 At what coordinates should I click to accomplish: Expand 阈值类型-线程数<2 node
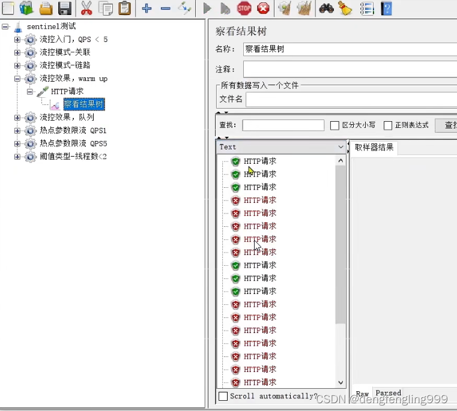(x=17, y=157)
